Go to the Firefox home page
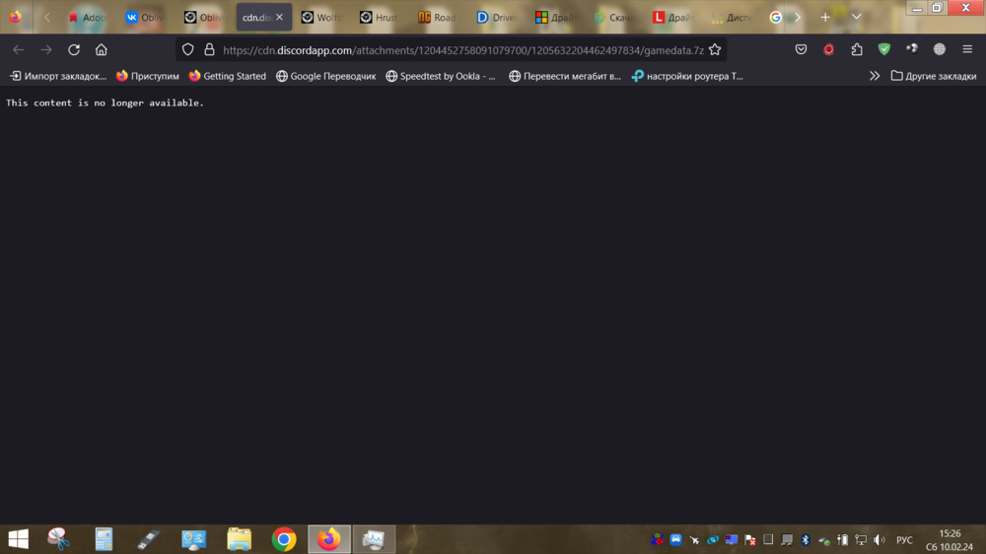 tap(101, 49)
